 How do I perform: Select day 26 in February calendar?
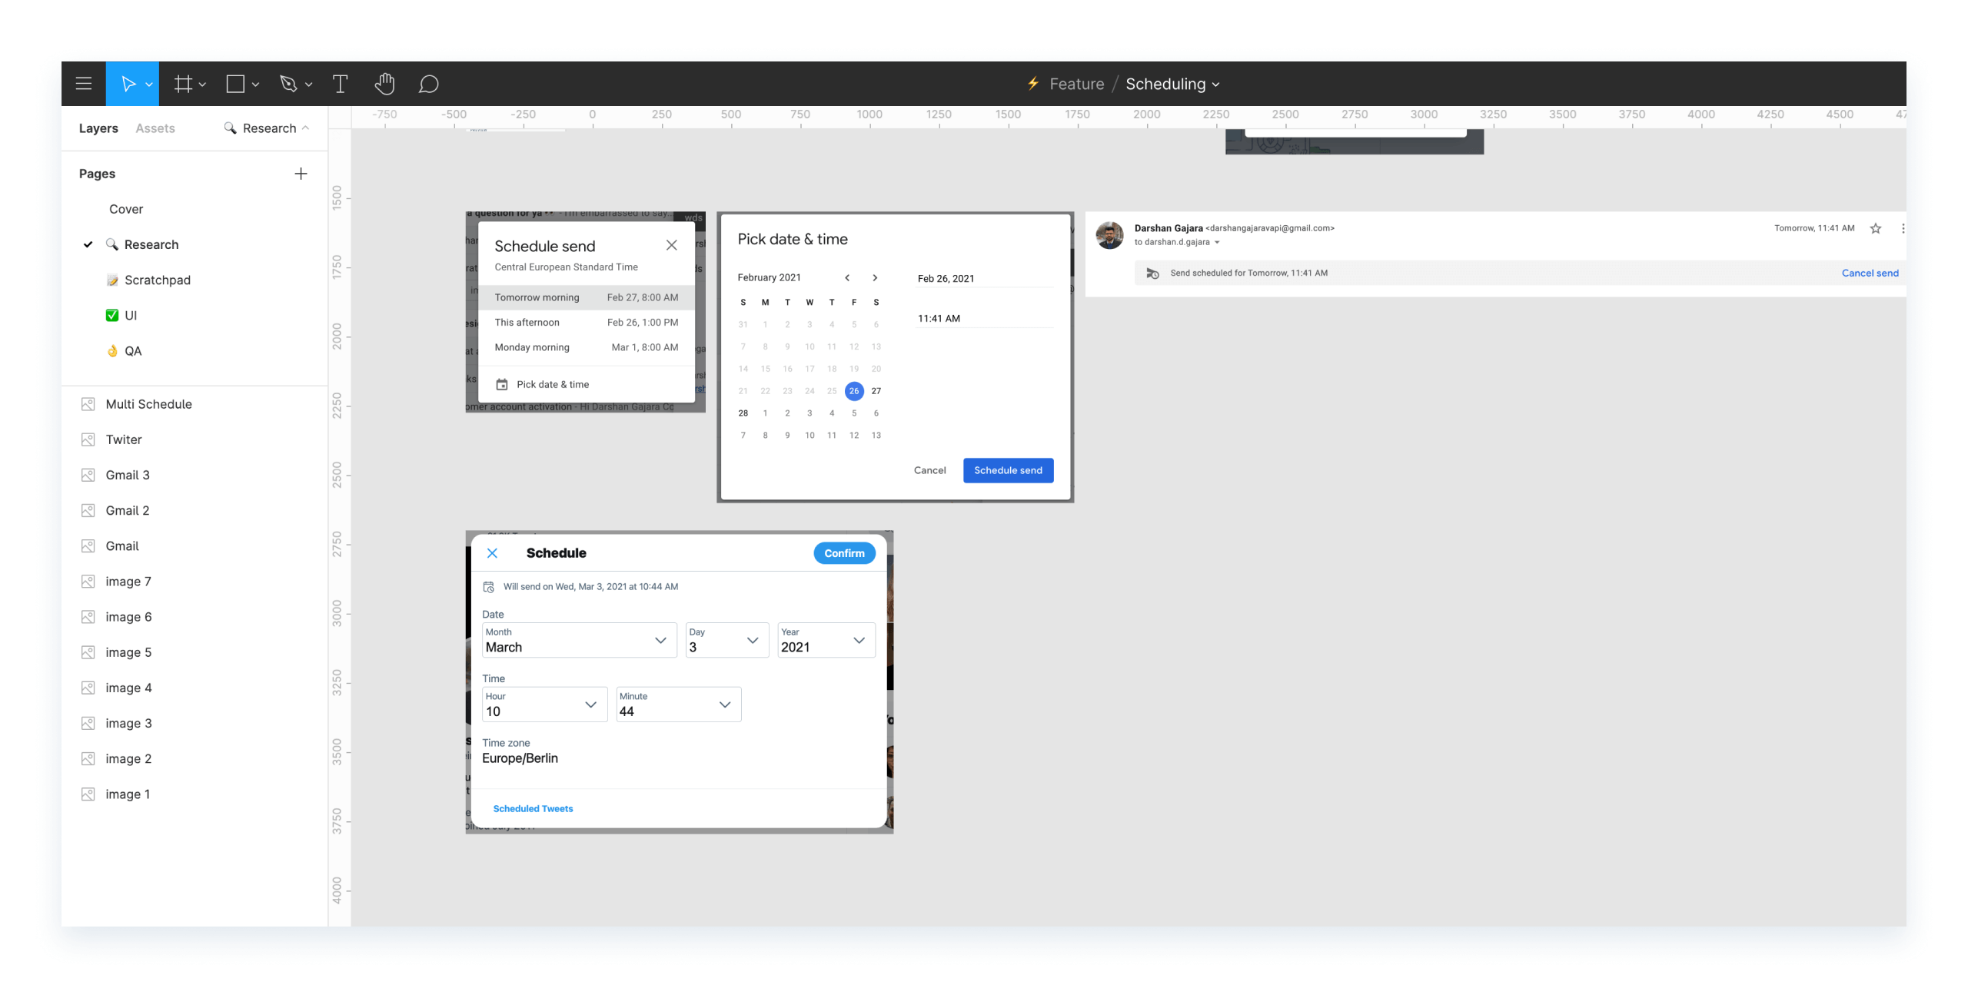pyautogui.click(x=853, y=391)
